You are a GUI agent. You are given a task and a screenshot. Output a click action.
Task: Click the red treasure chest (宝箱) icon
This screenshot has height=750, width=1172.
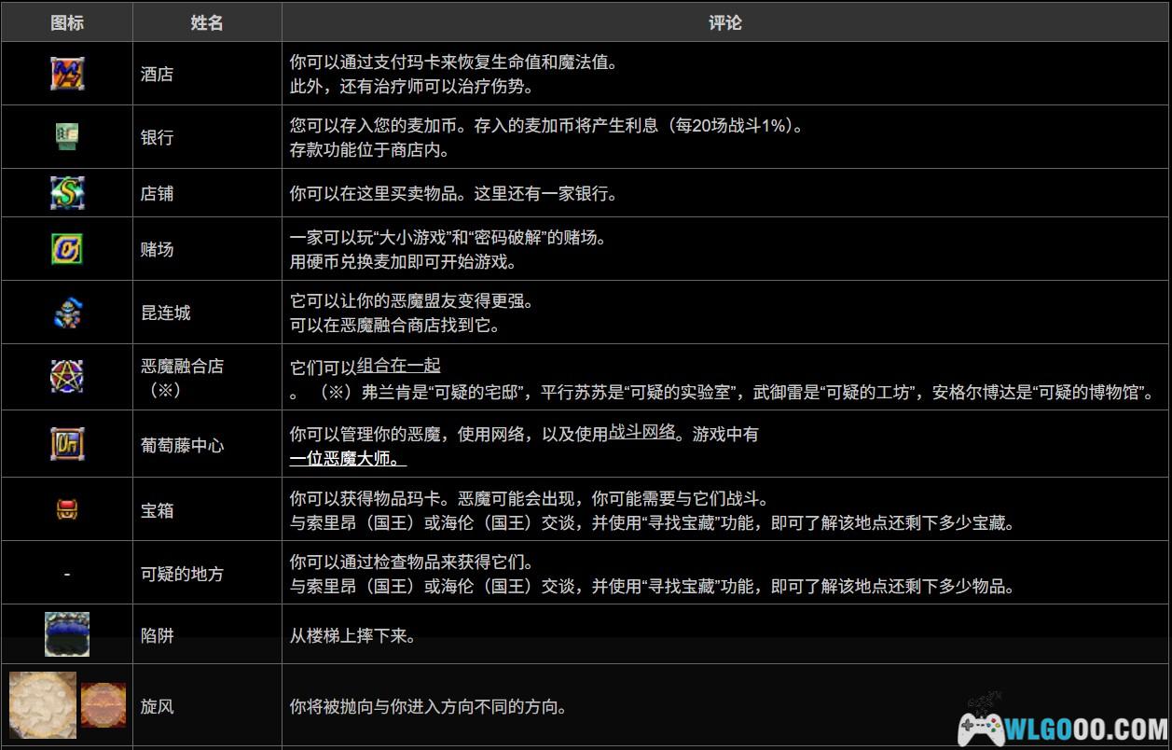67,509
